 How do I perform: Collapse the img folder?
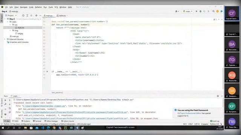pyautogui.click(x=10, y=31)
